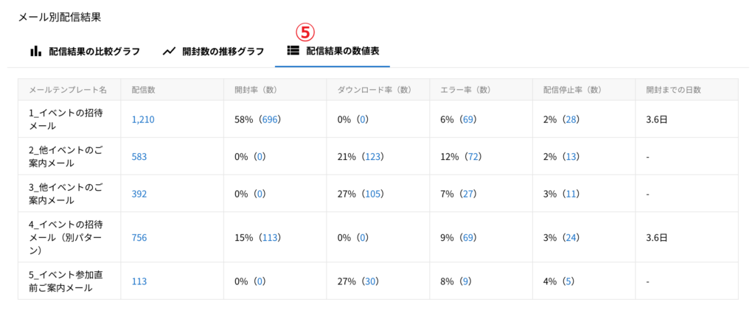Select the 配信結果の数値表 tab
This screenshot has height=316, width=755.
pos(333,52)
